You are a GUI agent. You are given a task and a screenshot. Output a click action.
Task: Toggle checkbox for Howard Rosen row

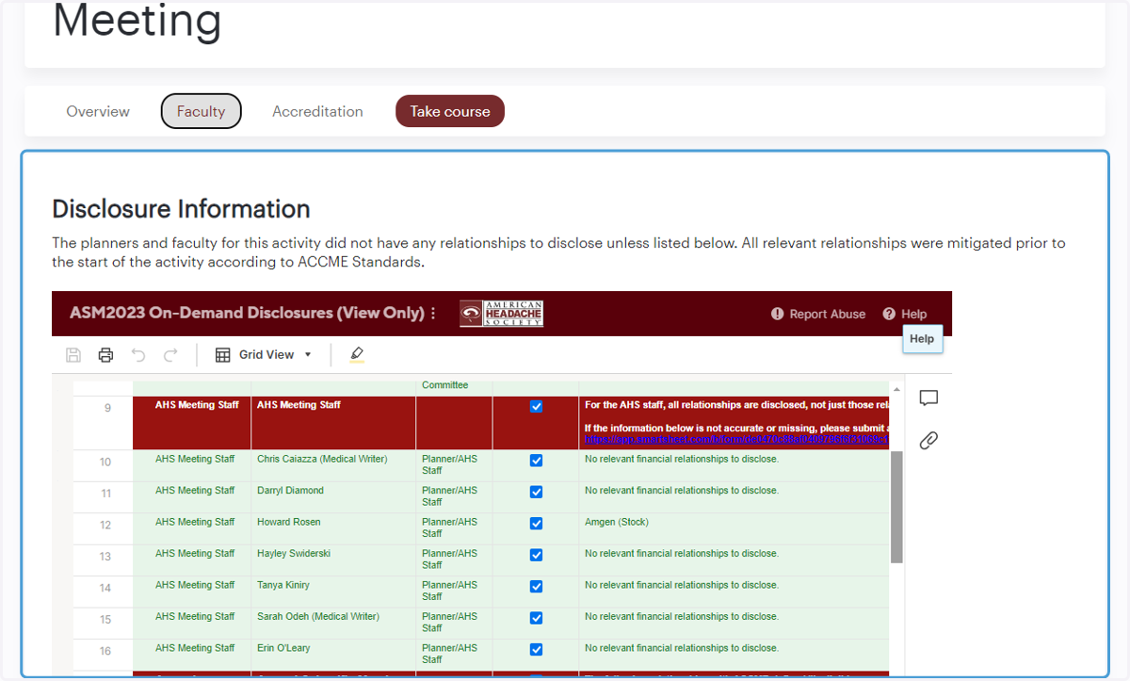pyautogui.click(x=536, y=524)
